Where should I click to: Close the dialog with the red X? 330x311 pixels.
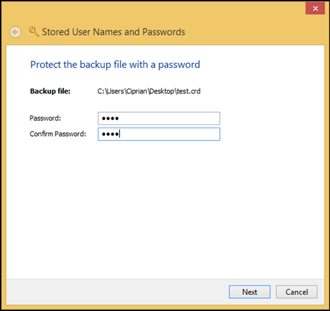coord(315,8)
